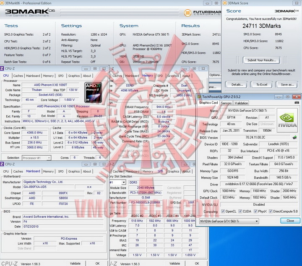The width and height of the screenshot is (302, 266).
Task: Open Memory tab in the SPD CPU-Z window
Action: (148, 171)
